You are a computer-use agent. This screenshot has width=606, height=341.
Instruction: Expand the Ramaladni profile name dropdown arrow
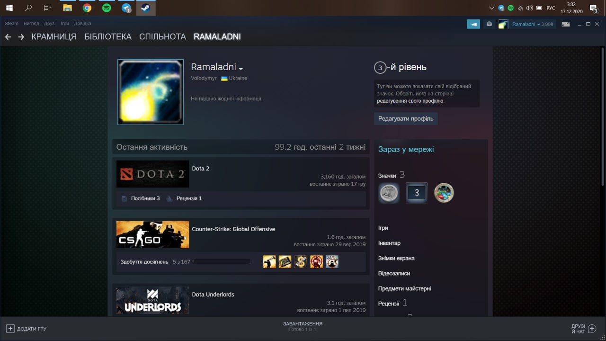pos(241,69)
